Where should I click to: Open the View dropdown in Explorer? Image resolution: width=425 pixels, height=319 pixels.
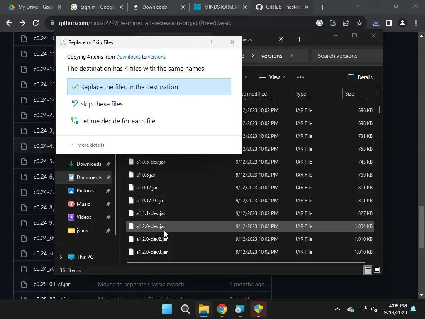pos(272,77)
